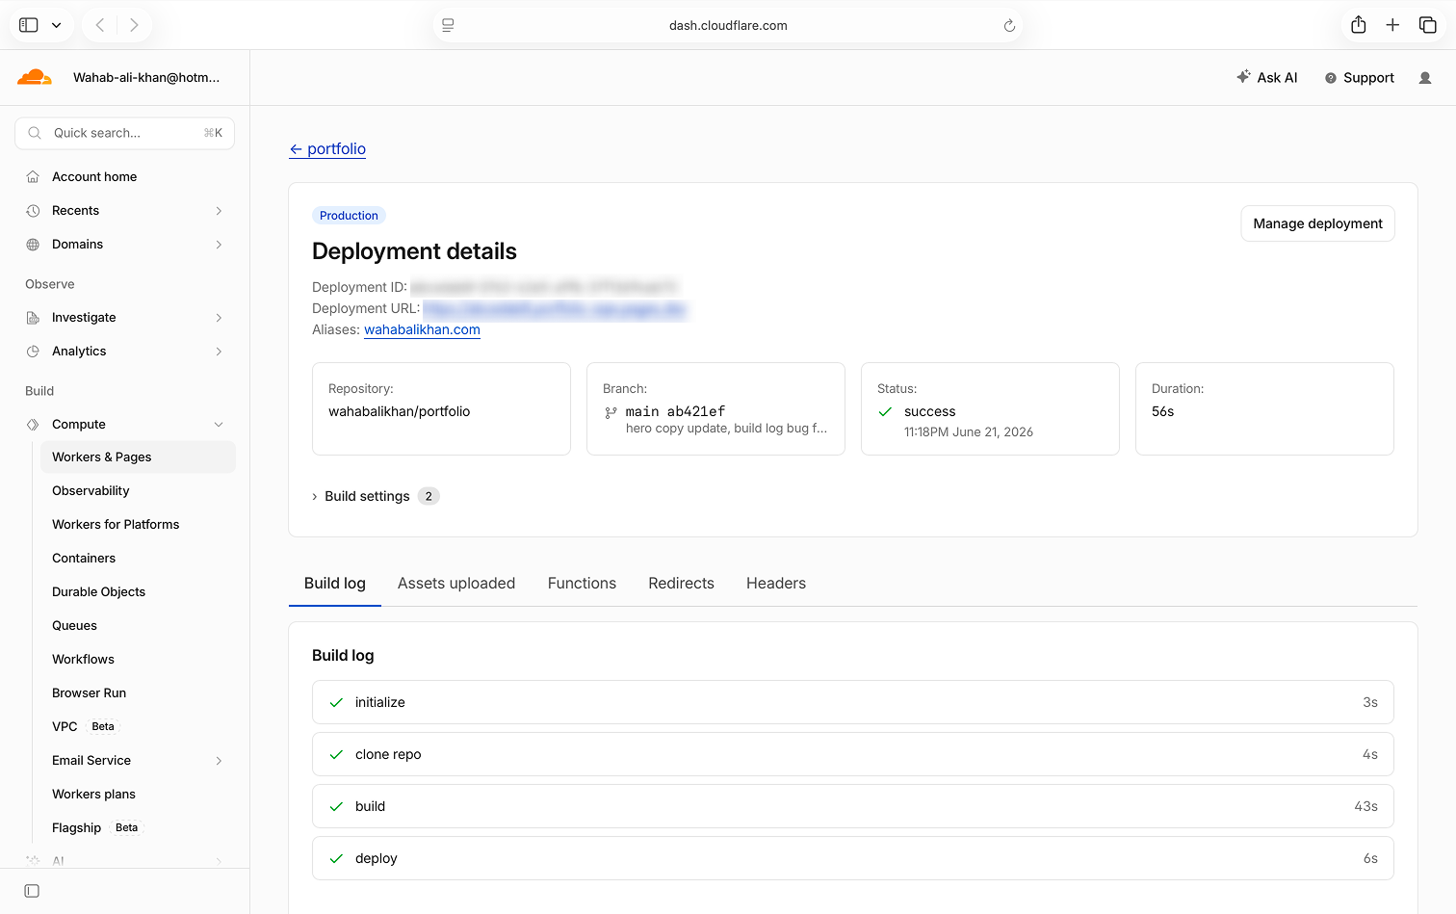Select Workers & Pages
1456x914 pixels.
[x=138, y=457]
